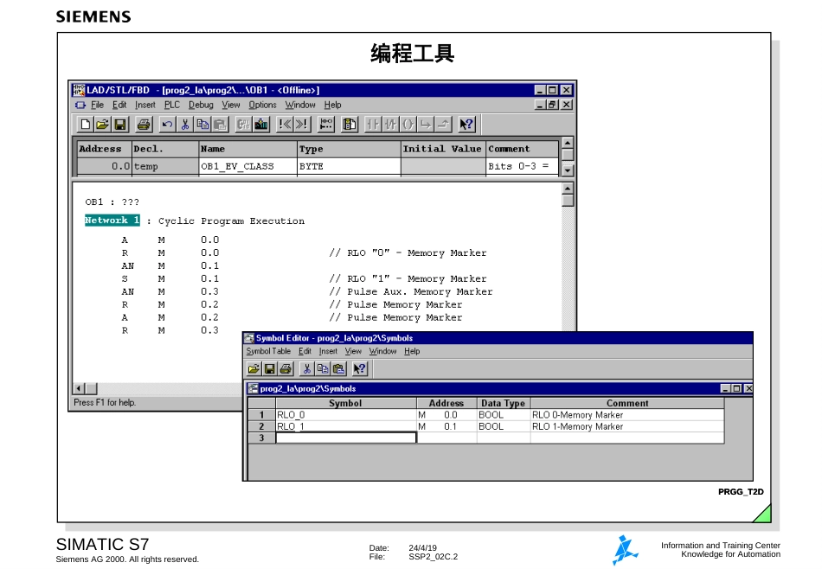Click the Data Type column header
This screenshot has width=822, height=569.
click(x=503, y=403)
